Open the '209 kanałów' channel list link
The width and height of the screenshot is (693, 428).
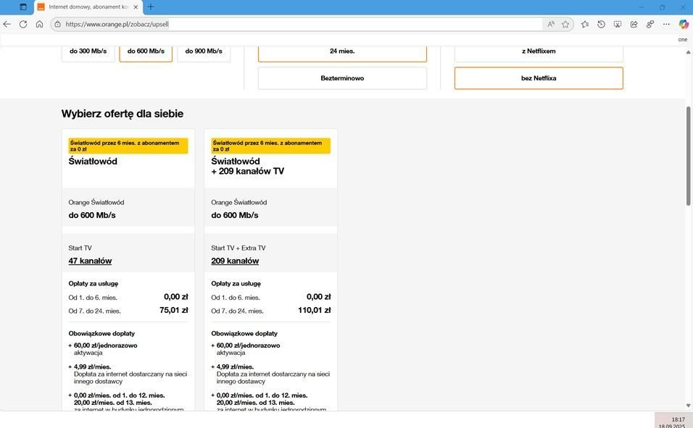click(235, 261)
